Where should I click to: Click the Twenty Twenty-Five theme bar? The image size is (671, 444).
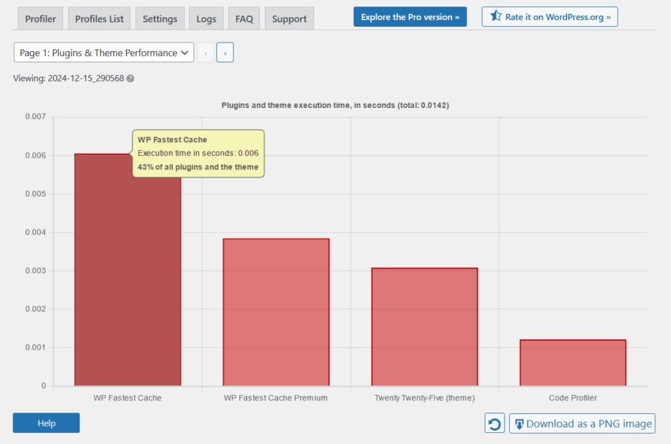pos(425,327)
